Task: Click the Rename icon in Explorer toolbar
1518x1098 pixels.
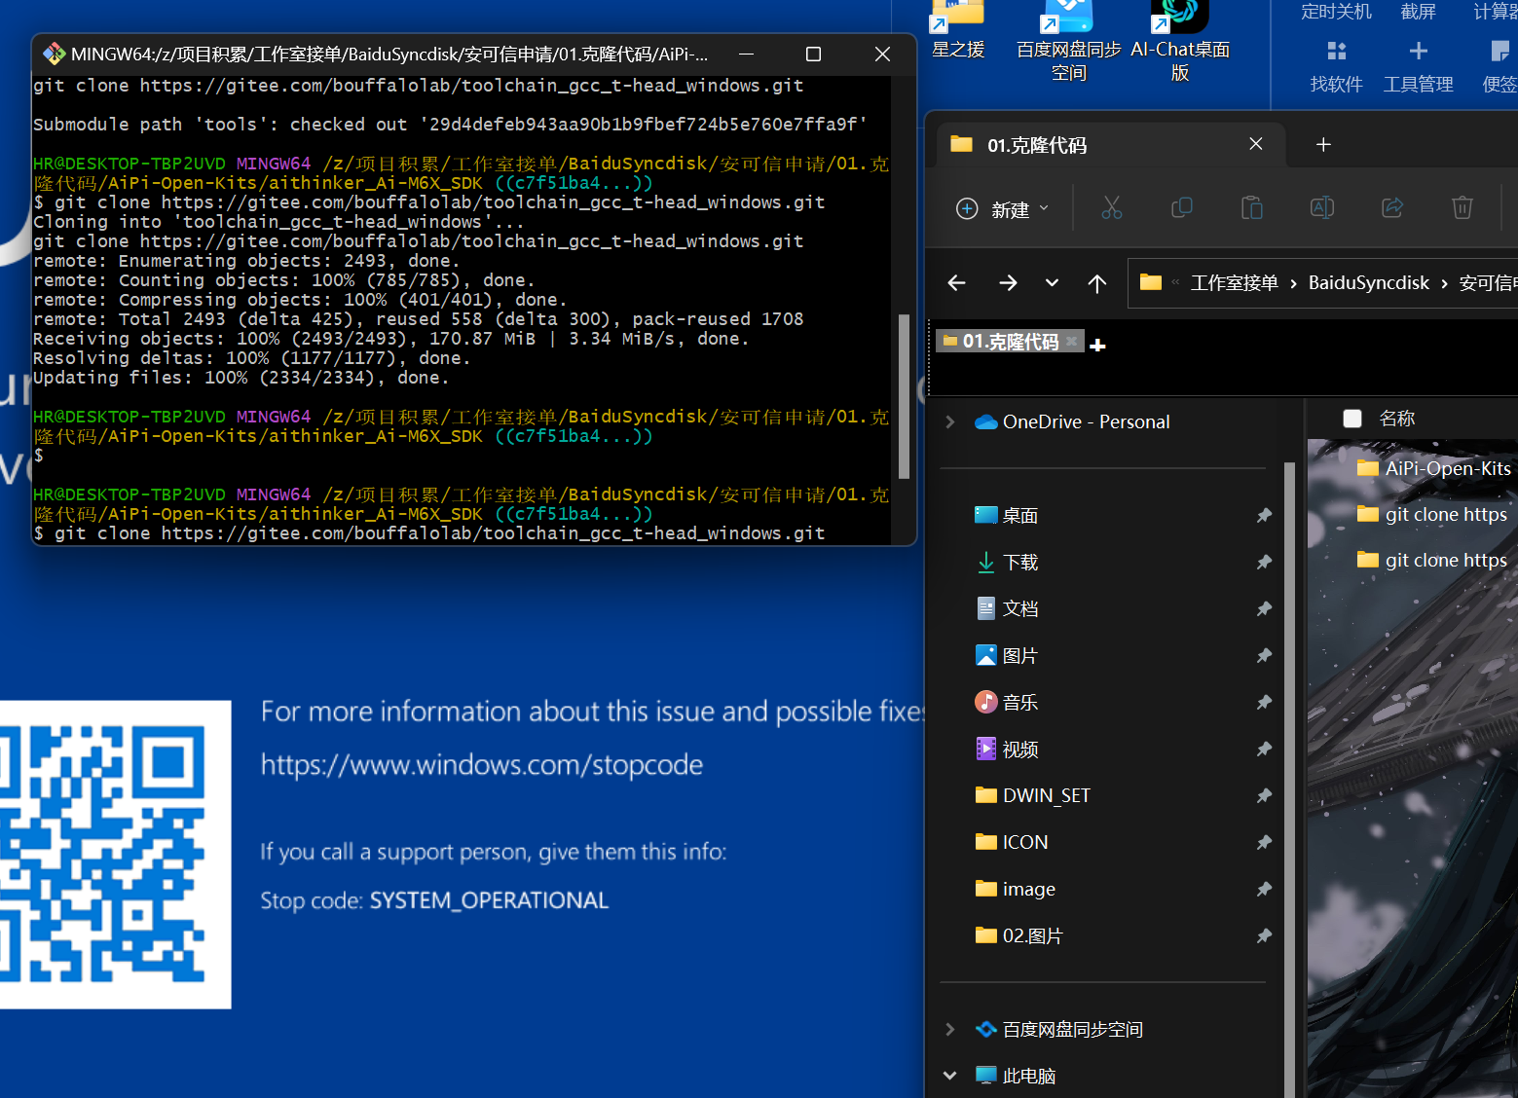Action: click(x=1322, y=207)
